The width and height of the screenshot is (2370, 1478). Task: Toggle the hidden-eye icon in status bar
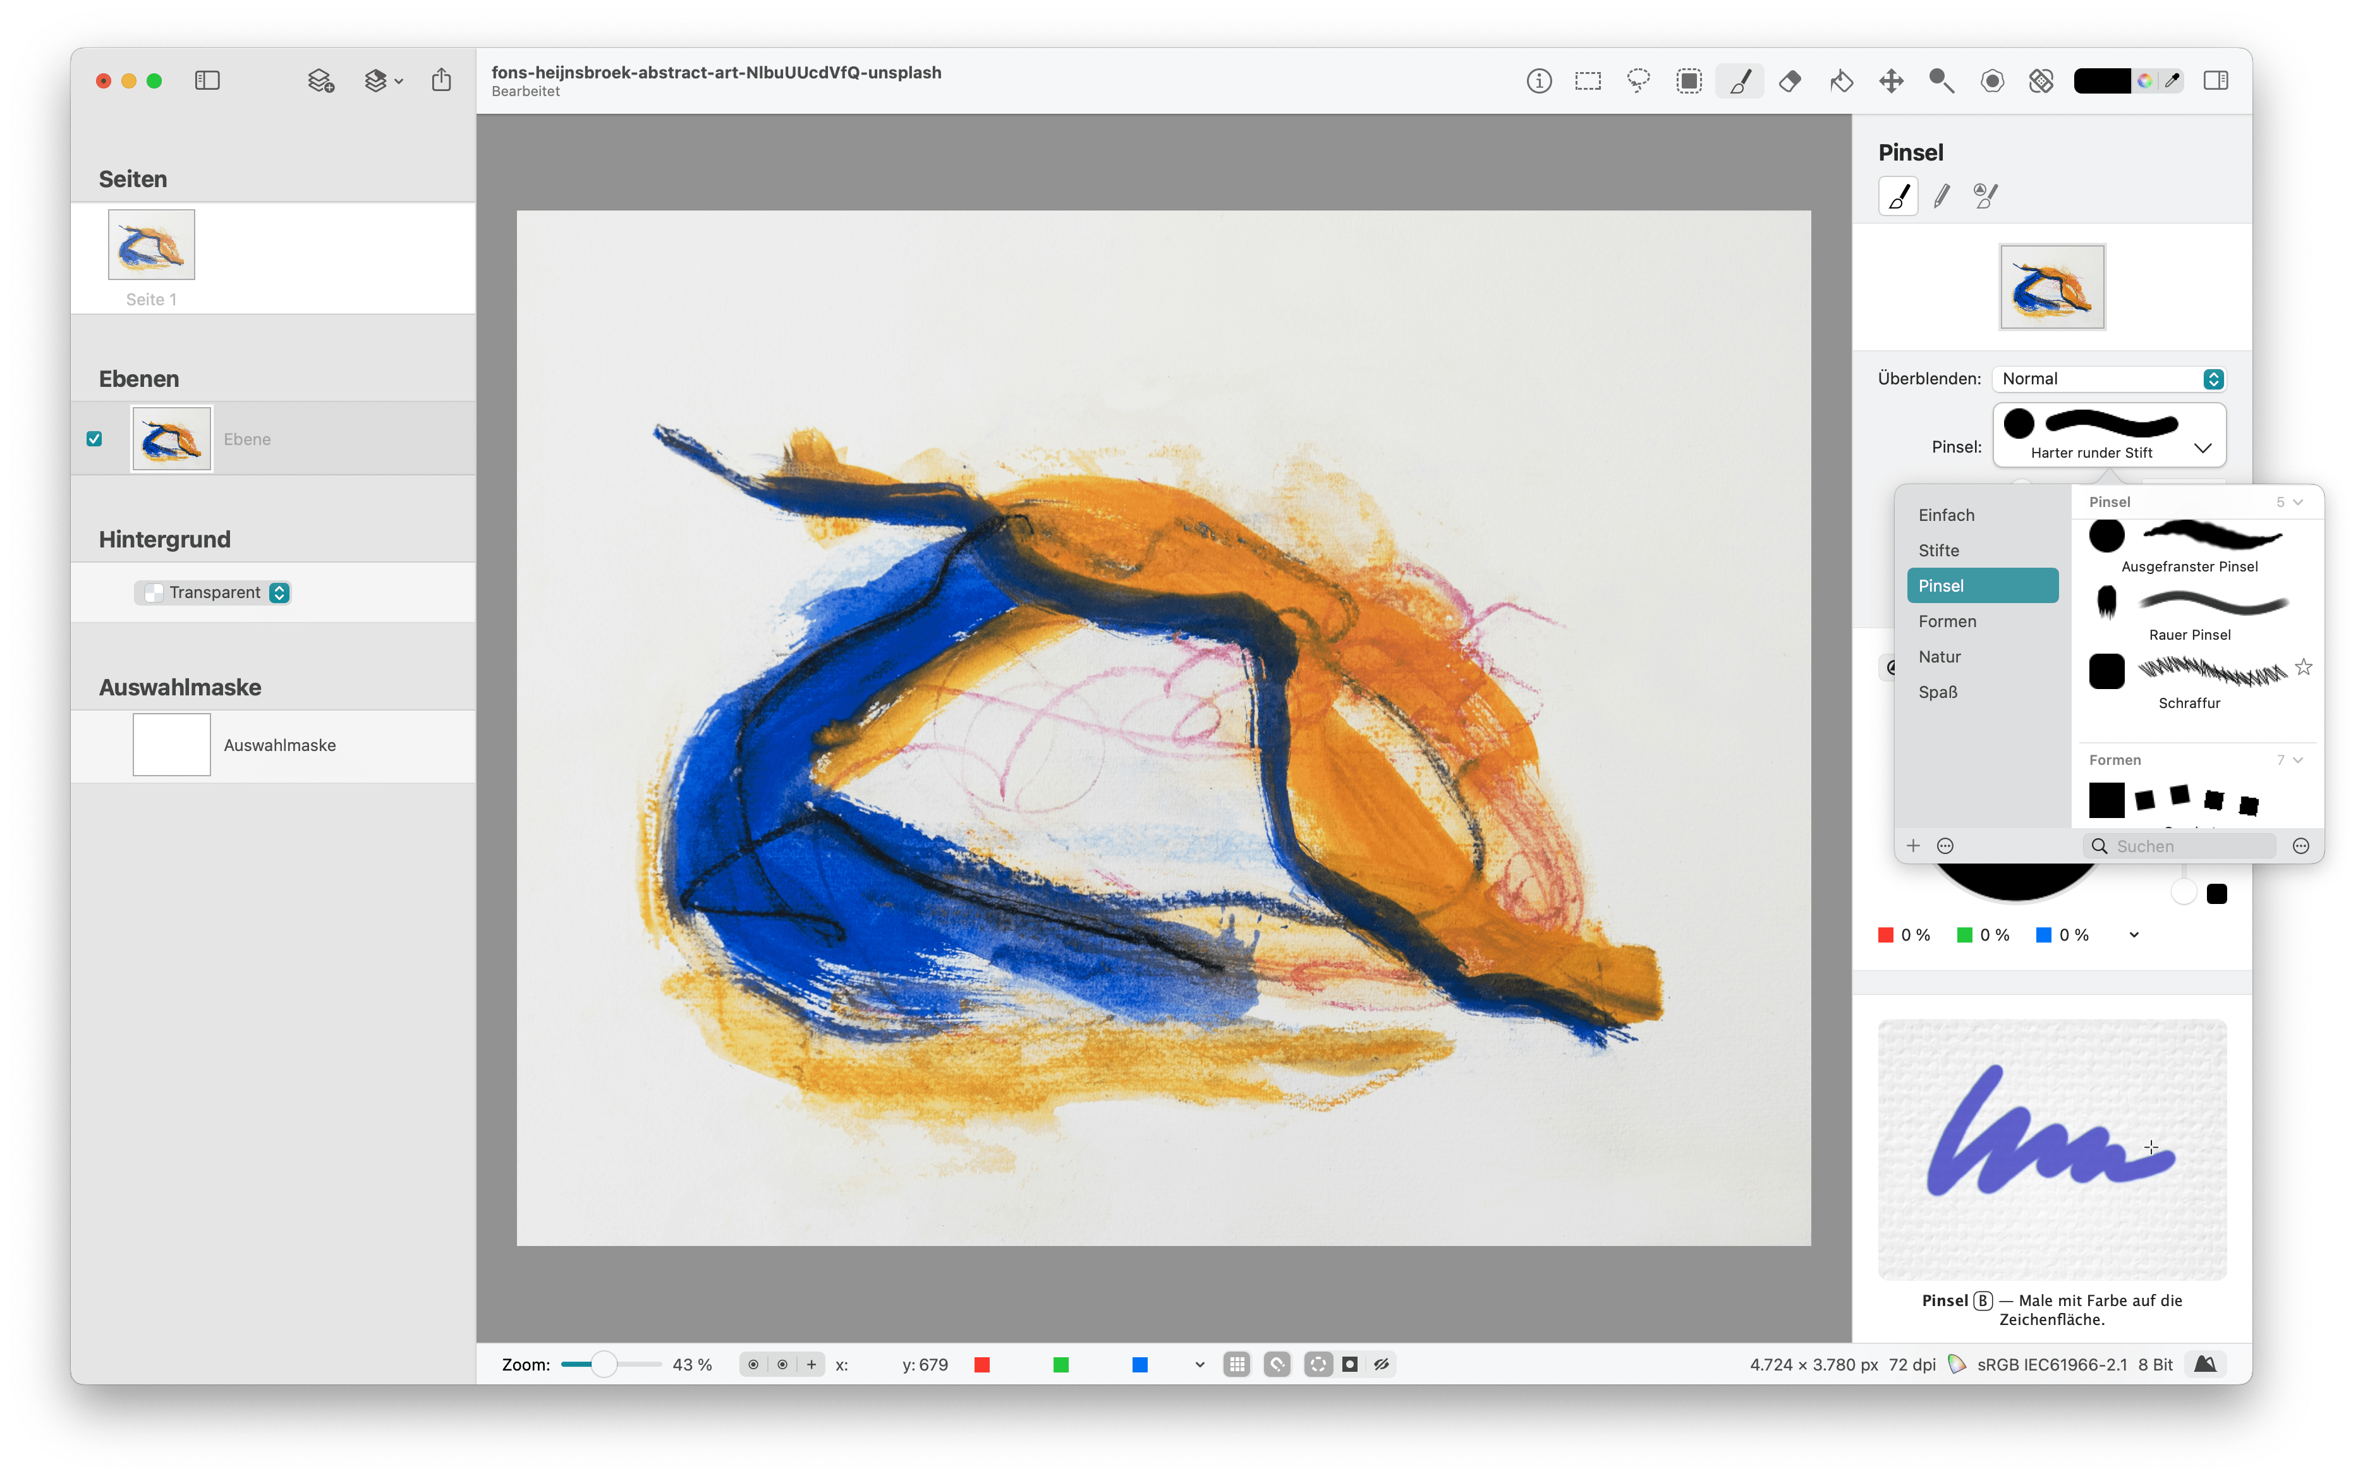[x=1381, y=1365]
